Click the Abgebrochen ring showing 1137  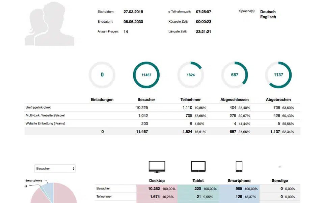tap(278, 75)
